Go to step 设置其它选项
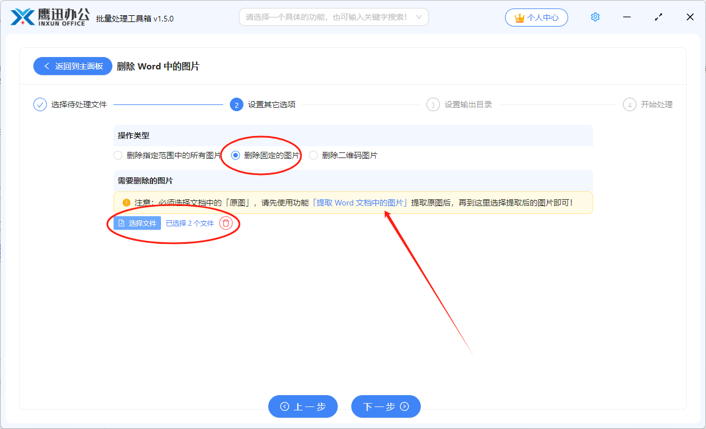 pyautogui.click(x=272, y=104)
